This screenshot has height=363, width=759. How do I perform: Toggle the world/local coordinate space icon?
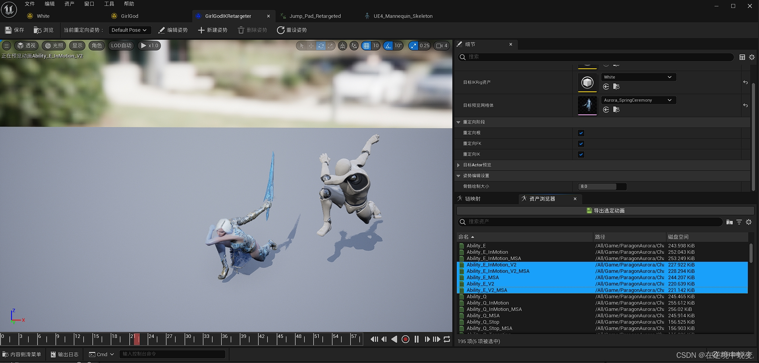342,46
